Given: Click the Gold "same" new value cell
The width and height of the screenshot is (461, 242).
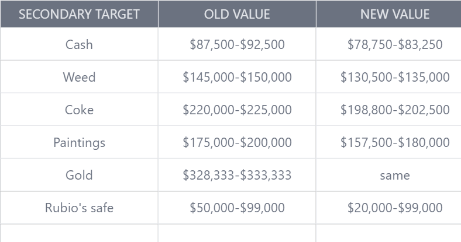Looking at the screenshot, I should point(395,175).
